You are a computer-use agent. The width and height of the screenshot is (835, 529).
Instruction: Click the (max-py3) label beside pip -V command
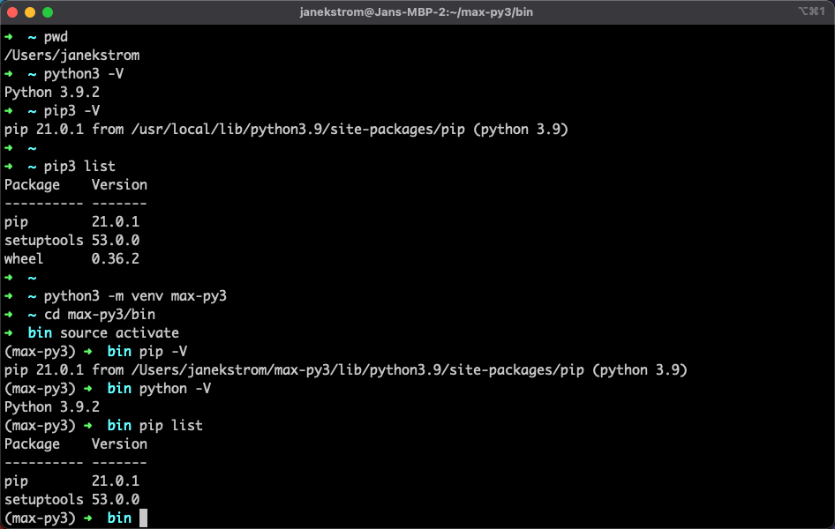(41, 351)
